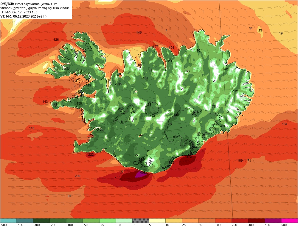Click the purple maximum flux patch off the south coast
298x227 pixels.
click(x=141, y=175)
